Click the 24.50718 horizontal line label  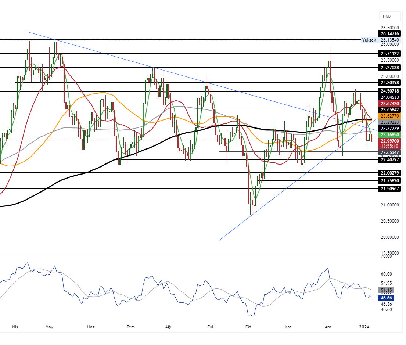tap(390, 91)
